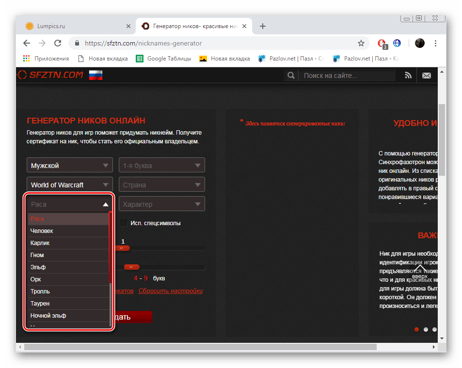Close the Генератор ников tab
Screen dimensions: 462x368
click(244, 26)
